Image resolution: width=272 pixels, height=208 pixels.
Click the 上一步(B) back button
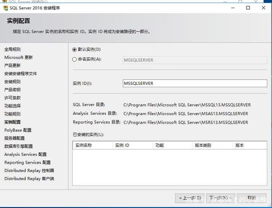(x=190, y=198)
